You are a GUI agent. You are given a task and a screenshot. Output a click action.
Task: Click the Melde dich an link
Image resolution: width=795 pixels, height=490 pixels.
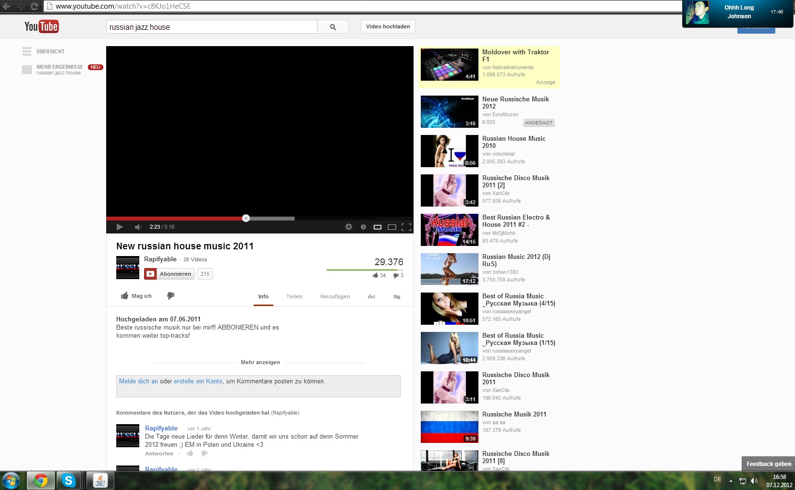tap(138, 381)
